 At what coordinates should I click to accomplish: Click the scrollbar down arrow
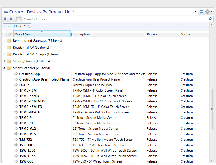(212, 160)
